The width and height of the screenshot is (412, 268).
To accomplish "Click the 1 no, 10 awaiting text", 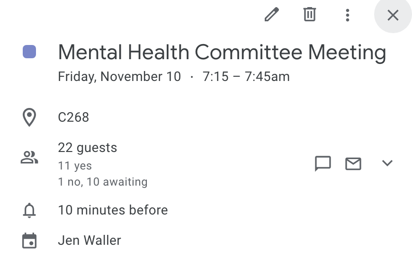I will click(x=102, y=182).
